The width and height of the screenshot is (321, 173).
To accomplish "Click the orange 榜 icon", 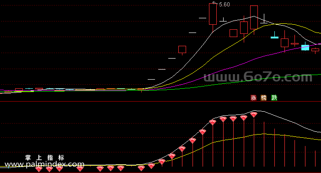I will pyautogui.click(x=264, y=98).
